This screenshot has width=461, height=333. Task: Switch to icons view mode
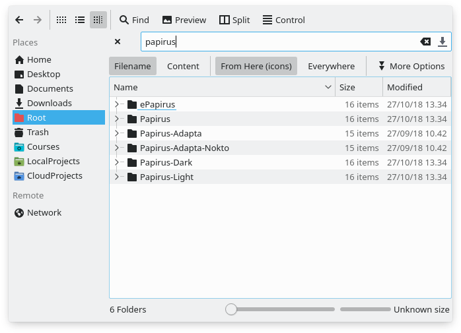[x=61, y=20]
